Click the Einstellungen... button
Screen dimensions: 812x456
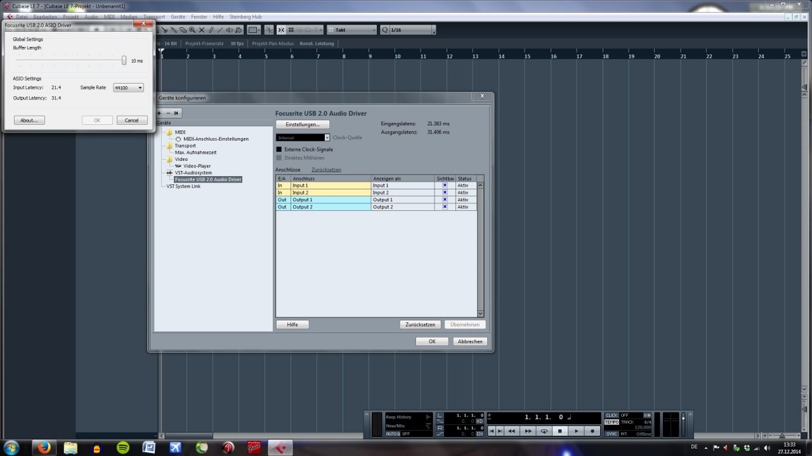click(303, 124)
